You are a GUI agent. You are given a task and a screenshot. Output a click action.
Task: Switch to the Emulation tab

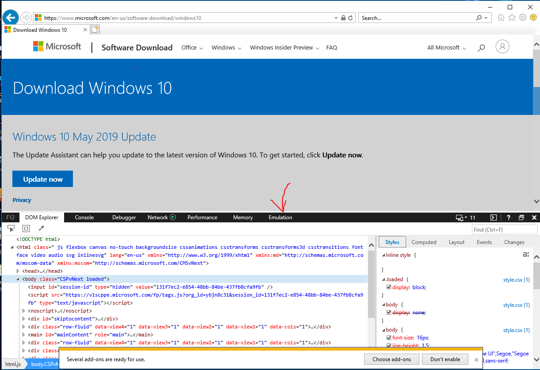coord(280,217)
